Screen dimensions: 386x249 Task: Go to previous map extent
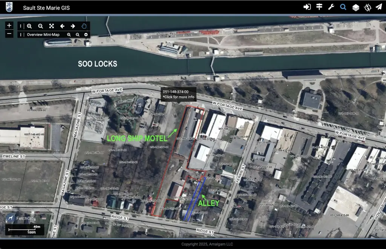pos(62,26)
